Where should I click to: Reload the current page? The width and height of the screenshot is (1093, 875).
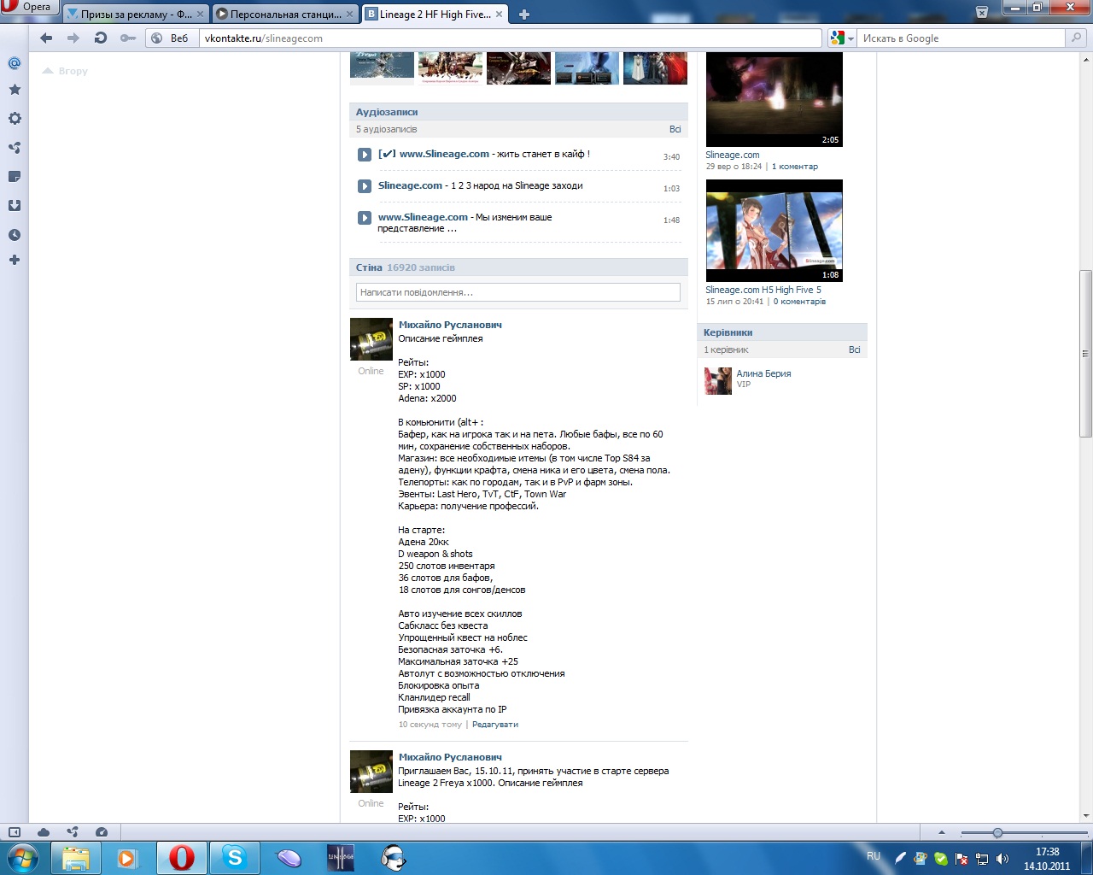pos(101,38)
